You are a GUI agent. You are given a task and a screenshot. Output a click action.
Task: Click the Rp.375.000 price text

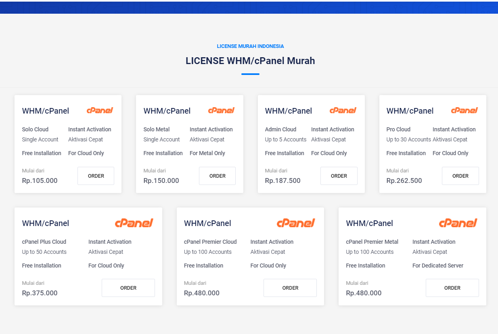click(x=40, y=293)
